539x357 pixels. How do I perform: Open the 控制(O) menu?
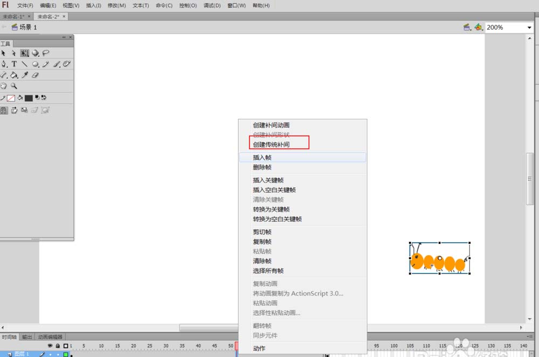point(188,5)
